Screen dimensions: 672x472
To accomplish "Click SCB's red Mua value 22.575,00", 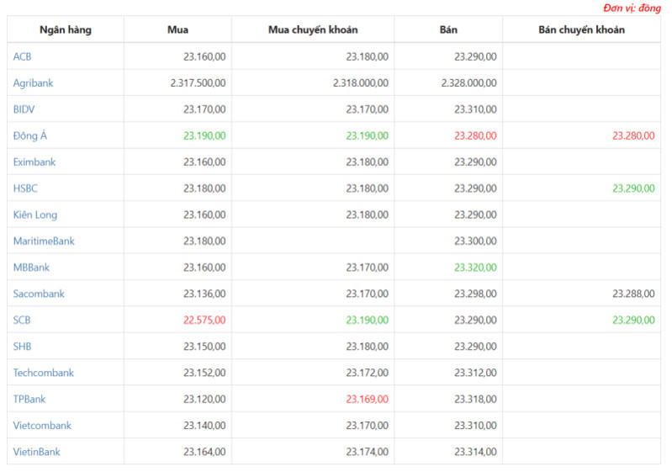I will 204,321.
